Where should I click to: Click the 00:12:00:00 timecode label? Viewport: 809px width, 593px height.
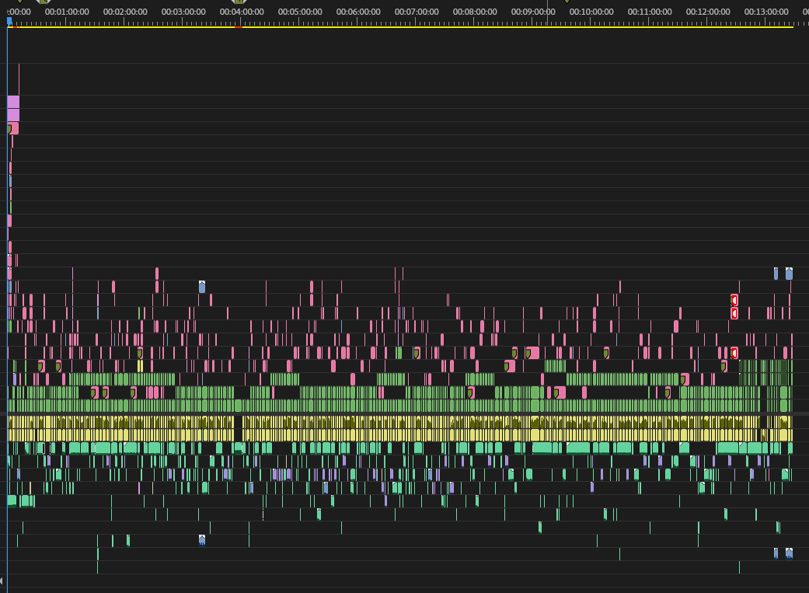709,12
